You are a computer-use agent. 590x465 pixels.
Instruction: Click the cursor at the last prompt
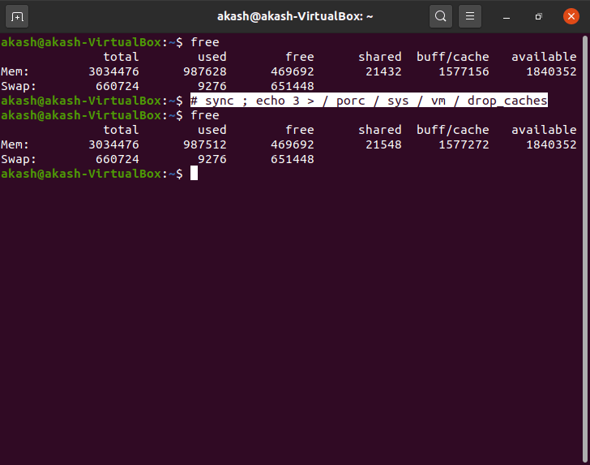pos(194,174)
